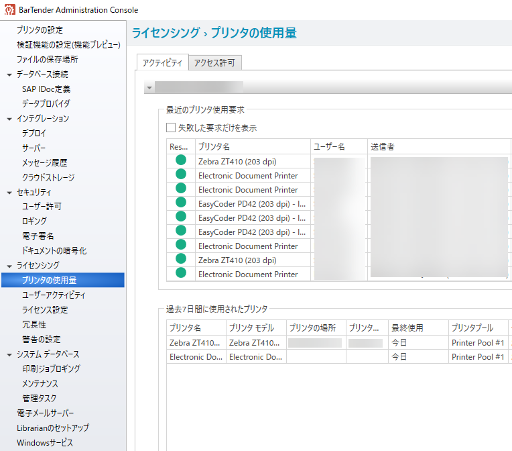
Task: Click green status dot for first Zebra ZT410 row
Action: pos(181,160)
